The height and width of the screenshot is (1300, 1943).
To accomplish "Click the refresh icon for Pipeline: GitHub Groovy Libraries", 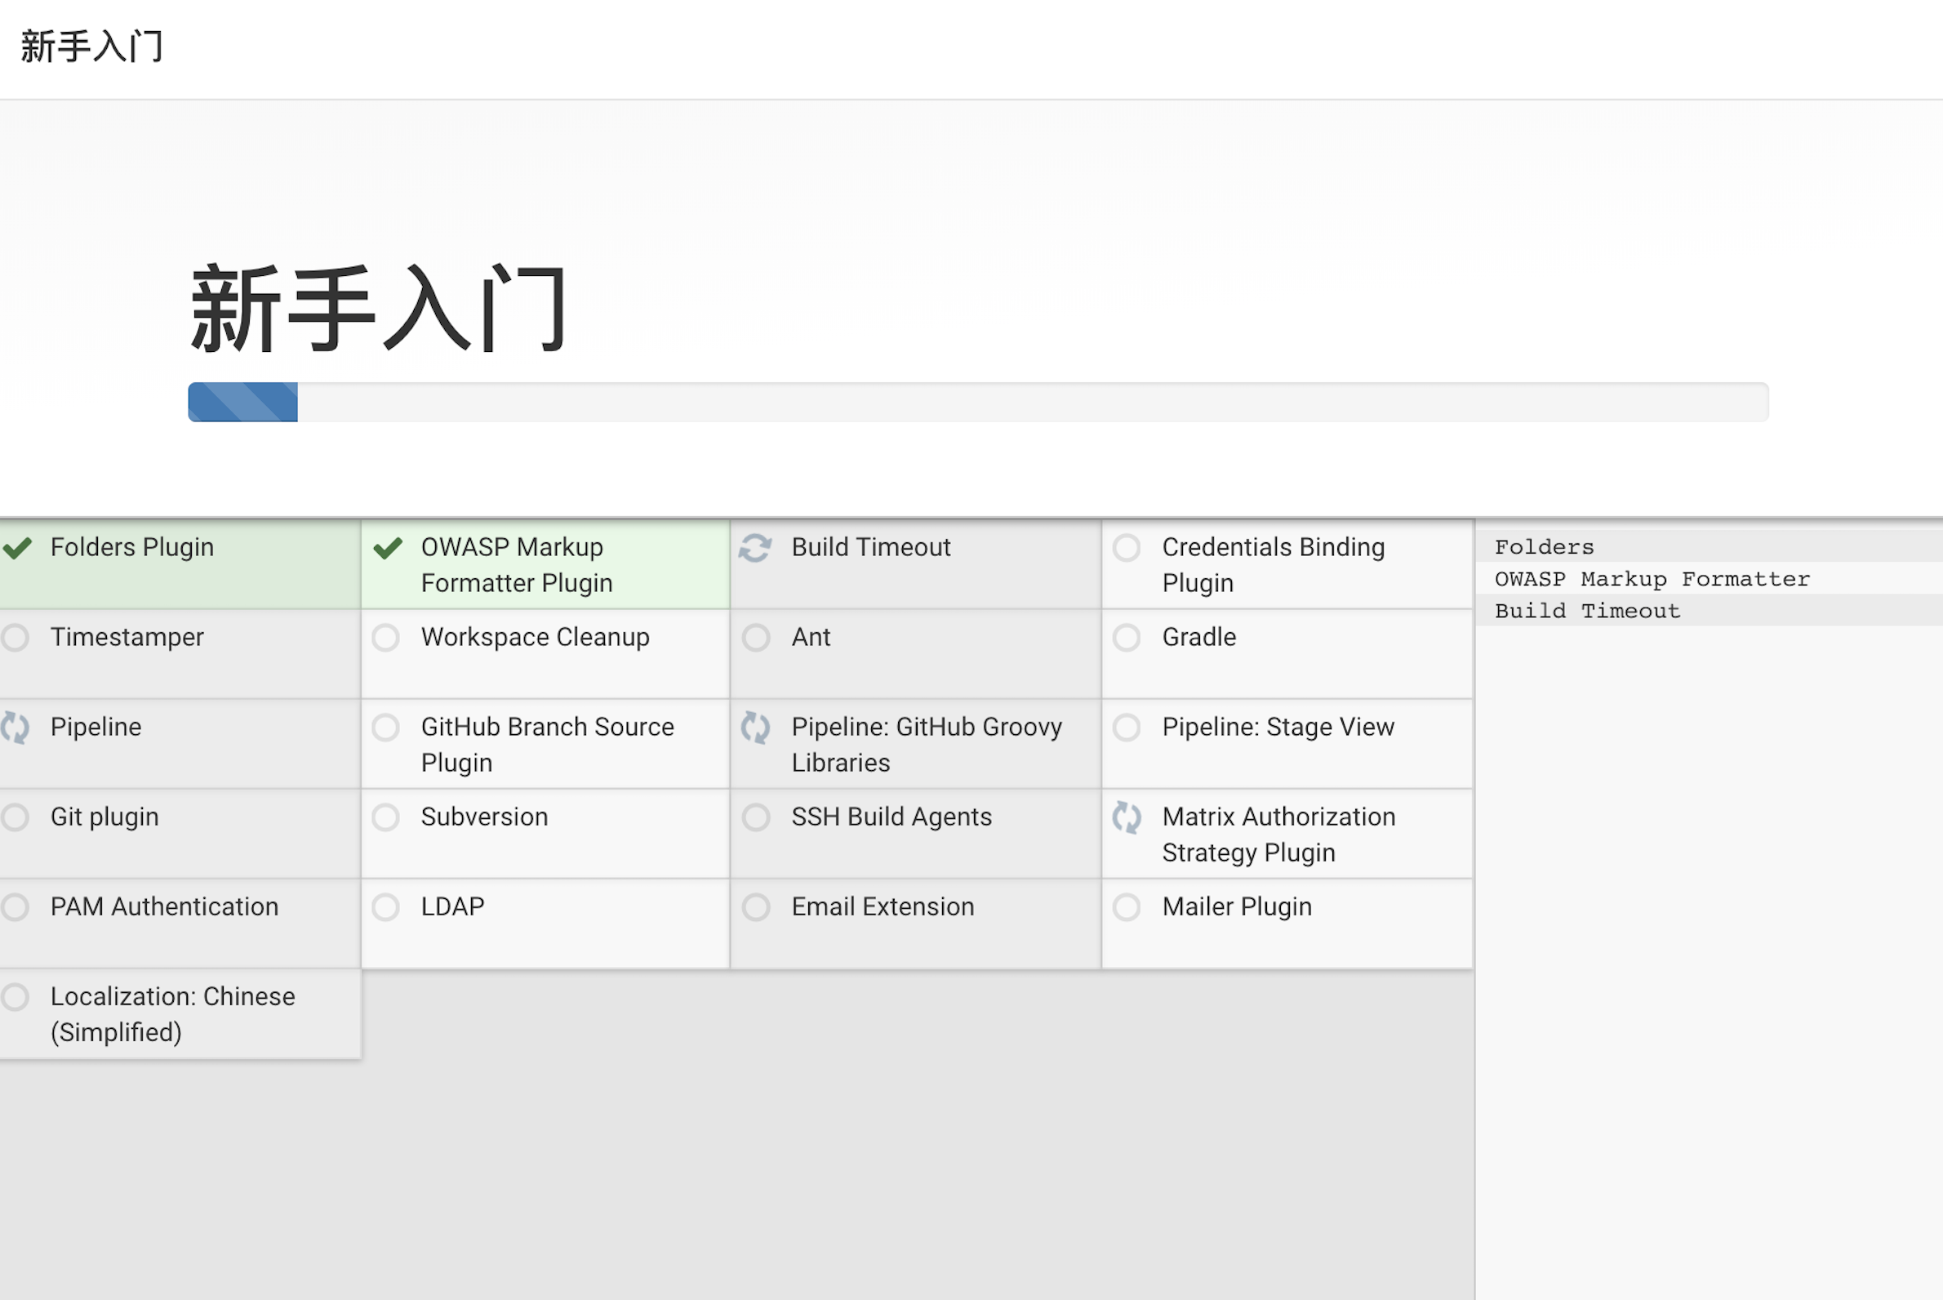I will [756, 728].
